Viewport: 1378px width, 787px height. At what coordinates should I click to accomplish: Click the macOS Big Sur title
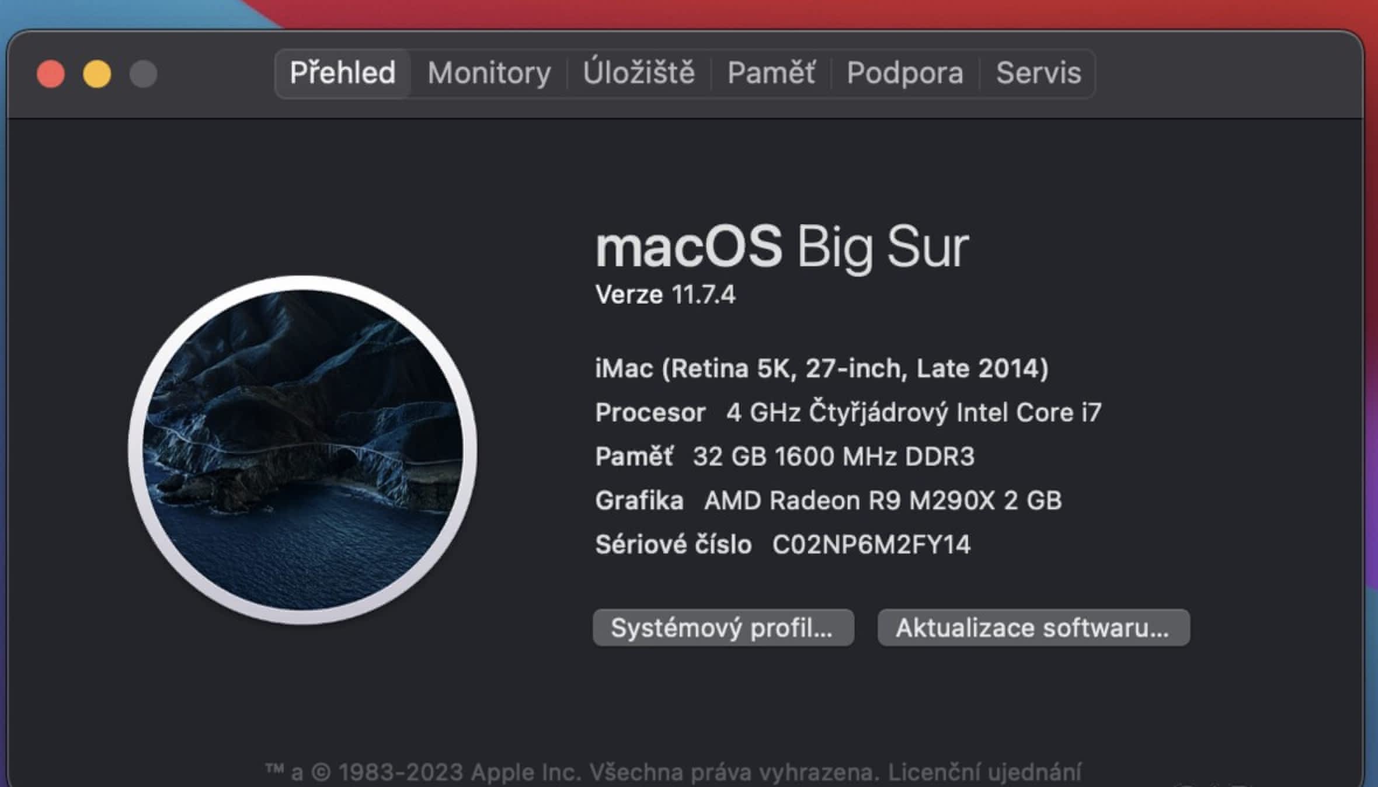[782, 248]
